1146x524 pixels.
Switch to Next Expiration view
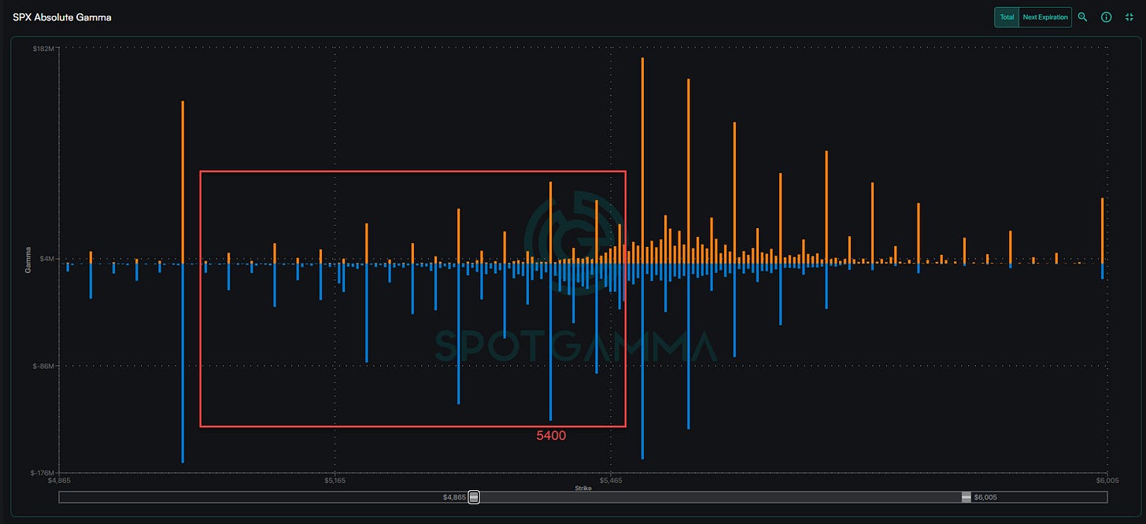tap(1045, 17)
